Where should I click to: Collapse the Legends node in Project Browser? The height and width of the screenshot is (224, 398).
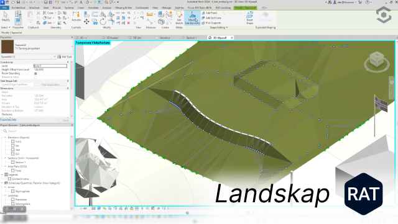(x=2, y=174)
